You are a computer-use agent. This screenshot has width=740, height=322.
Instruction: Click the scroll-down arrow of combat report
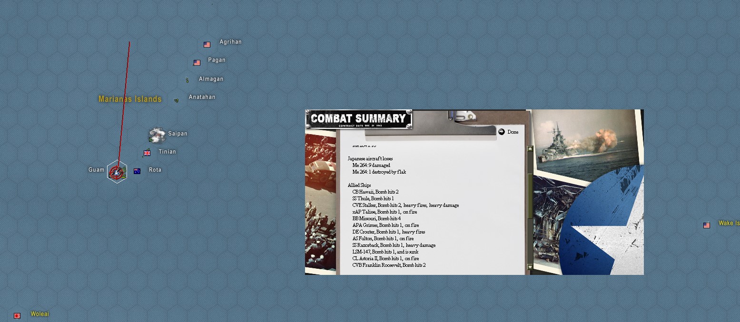[x=530, y=267]
